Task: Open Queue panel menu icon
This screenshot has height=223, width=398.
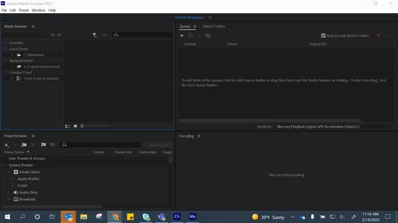Action: 195,27
